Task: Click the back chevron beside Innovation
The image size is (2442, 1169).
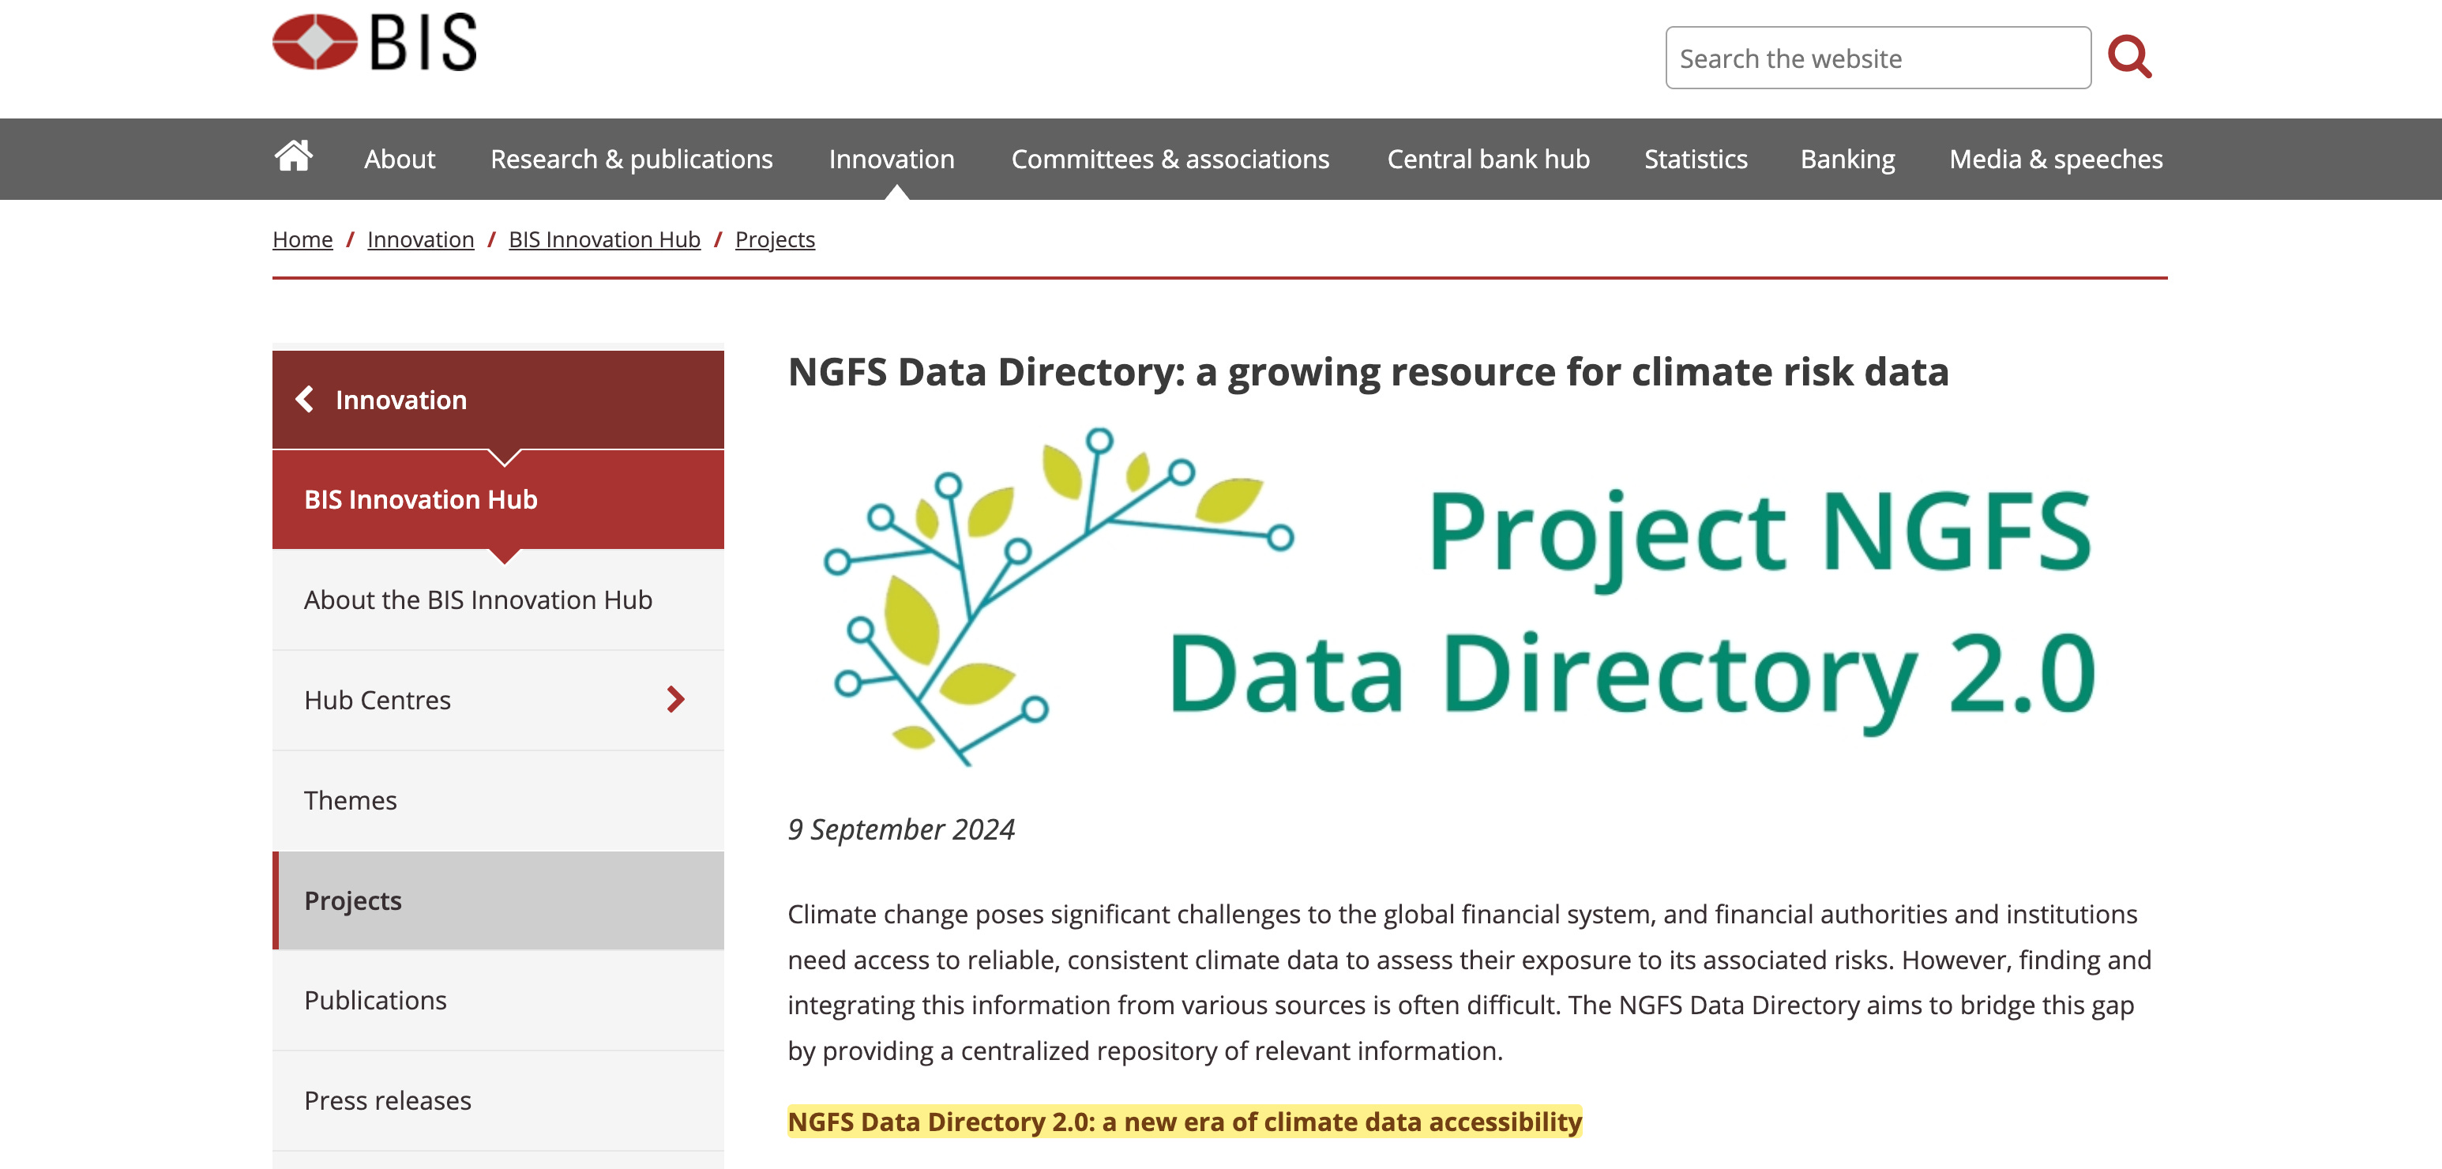Action: (305, 399)
